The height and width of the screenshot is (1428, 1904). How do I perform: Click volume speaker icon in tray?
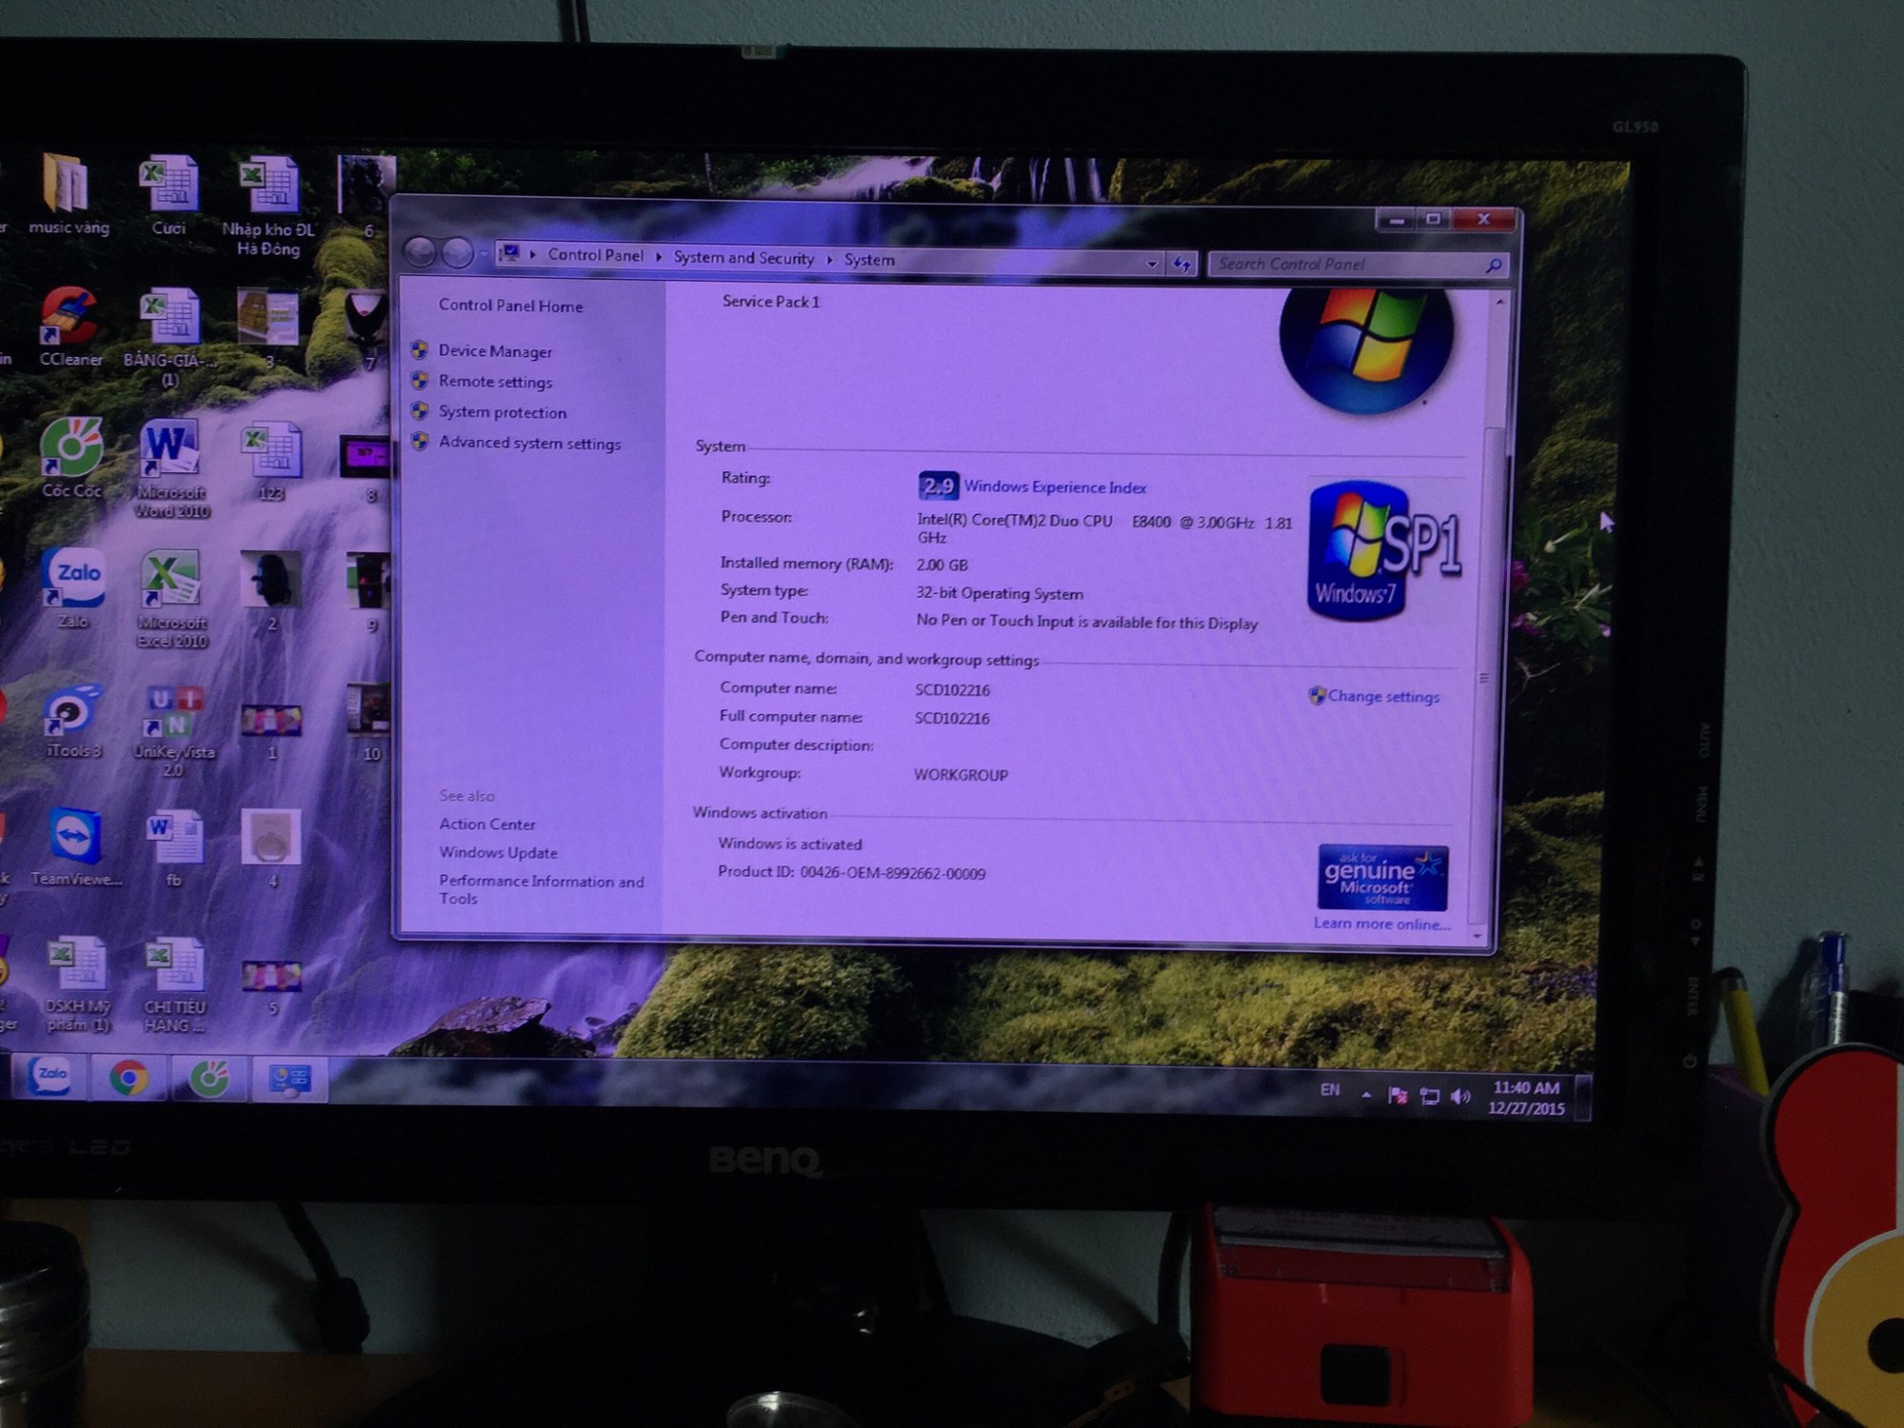click(x=1459, y=1097)
